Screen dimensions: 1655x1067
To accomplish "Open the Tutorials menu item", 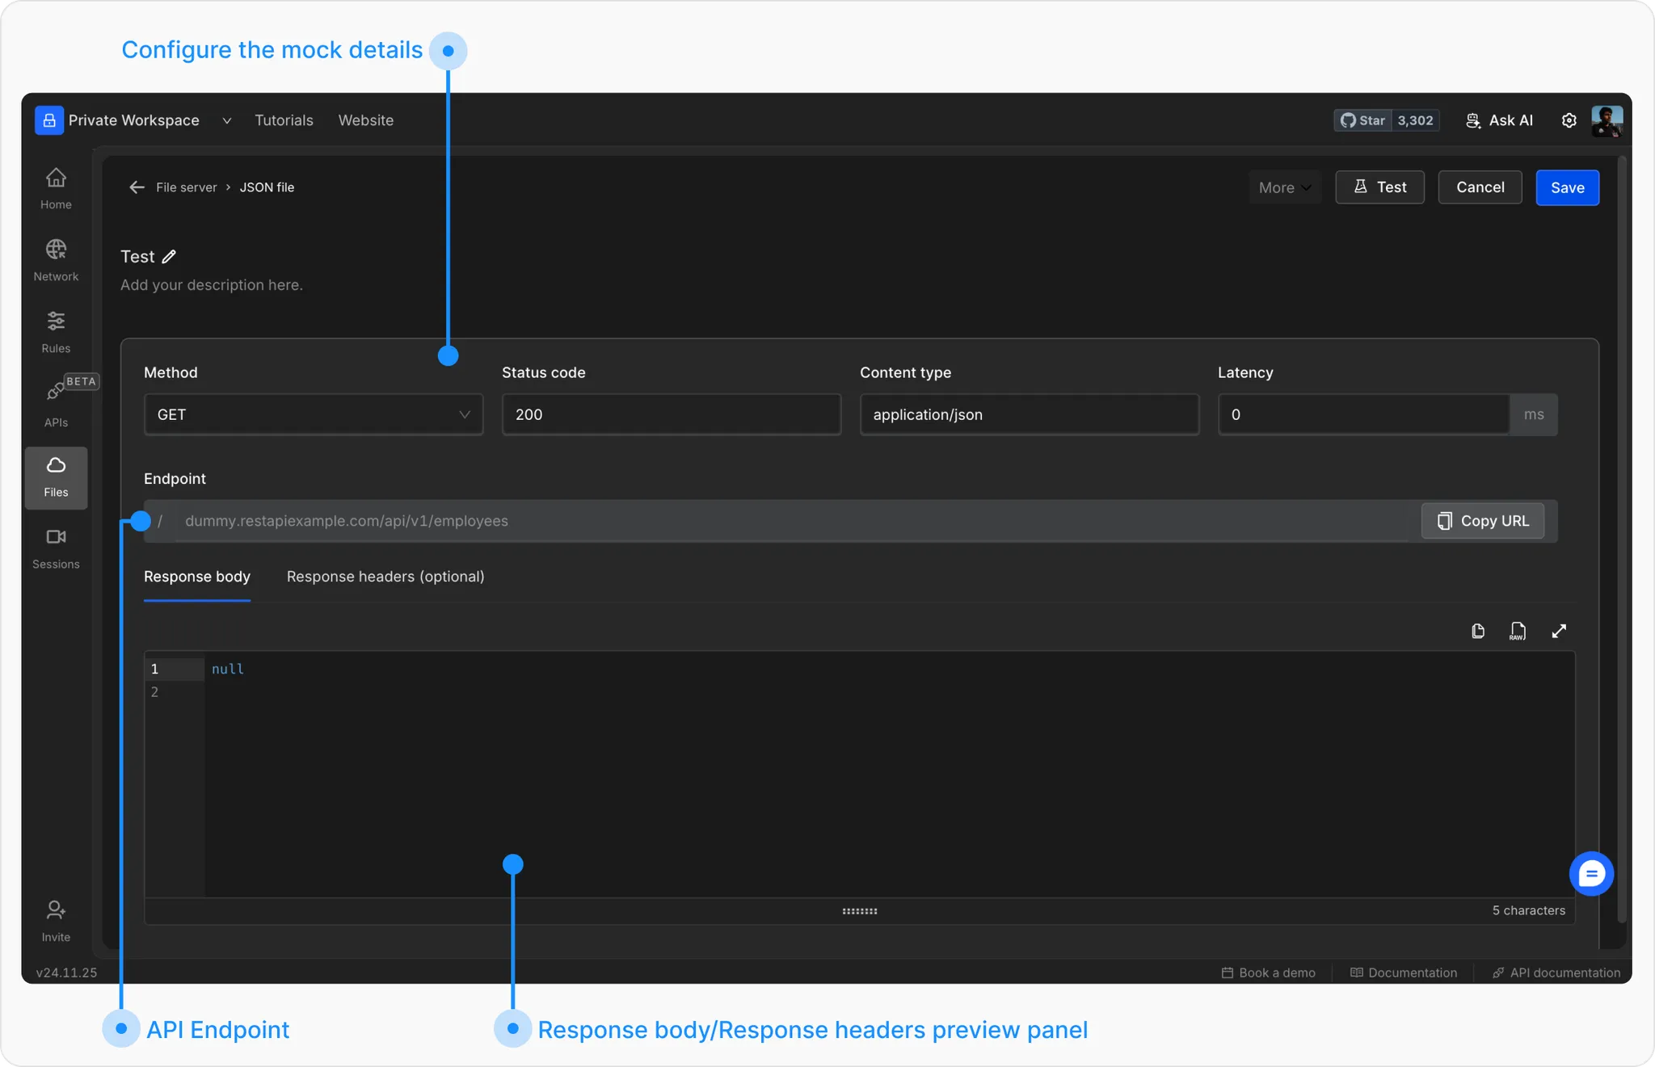I will 284,120.
